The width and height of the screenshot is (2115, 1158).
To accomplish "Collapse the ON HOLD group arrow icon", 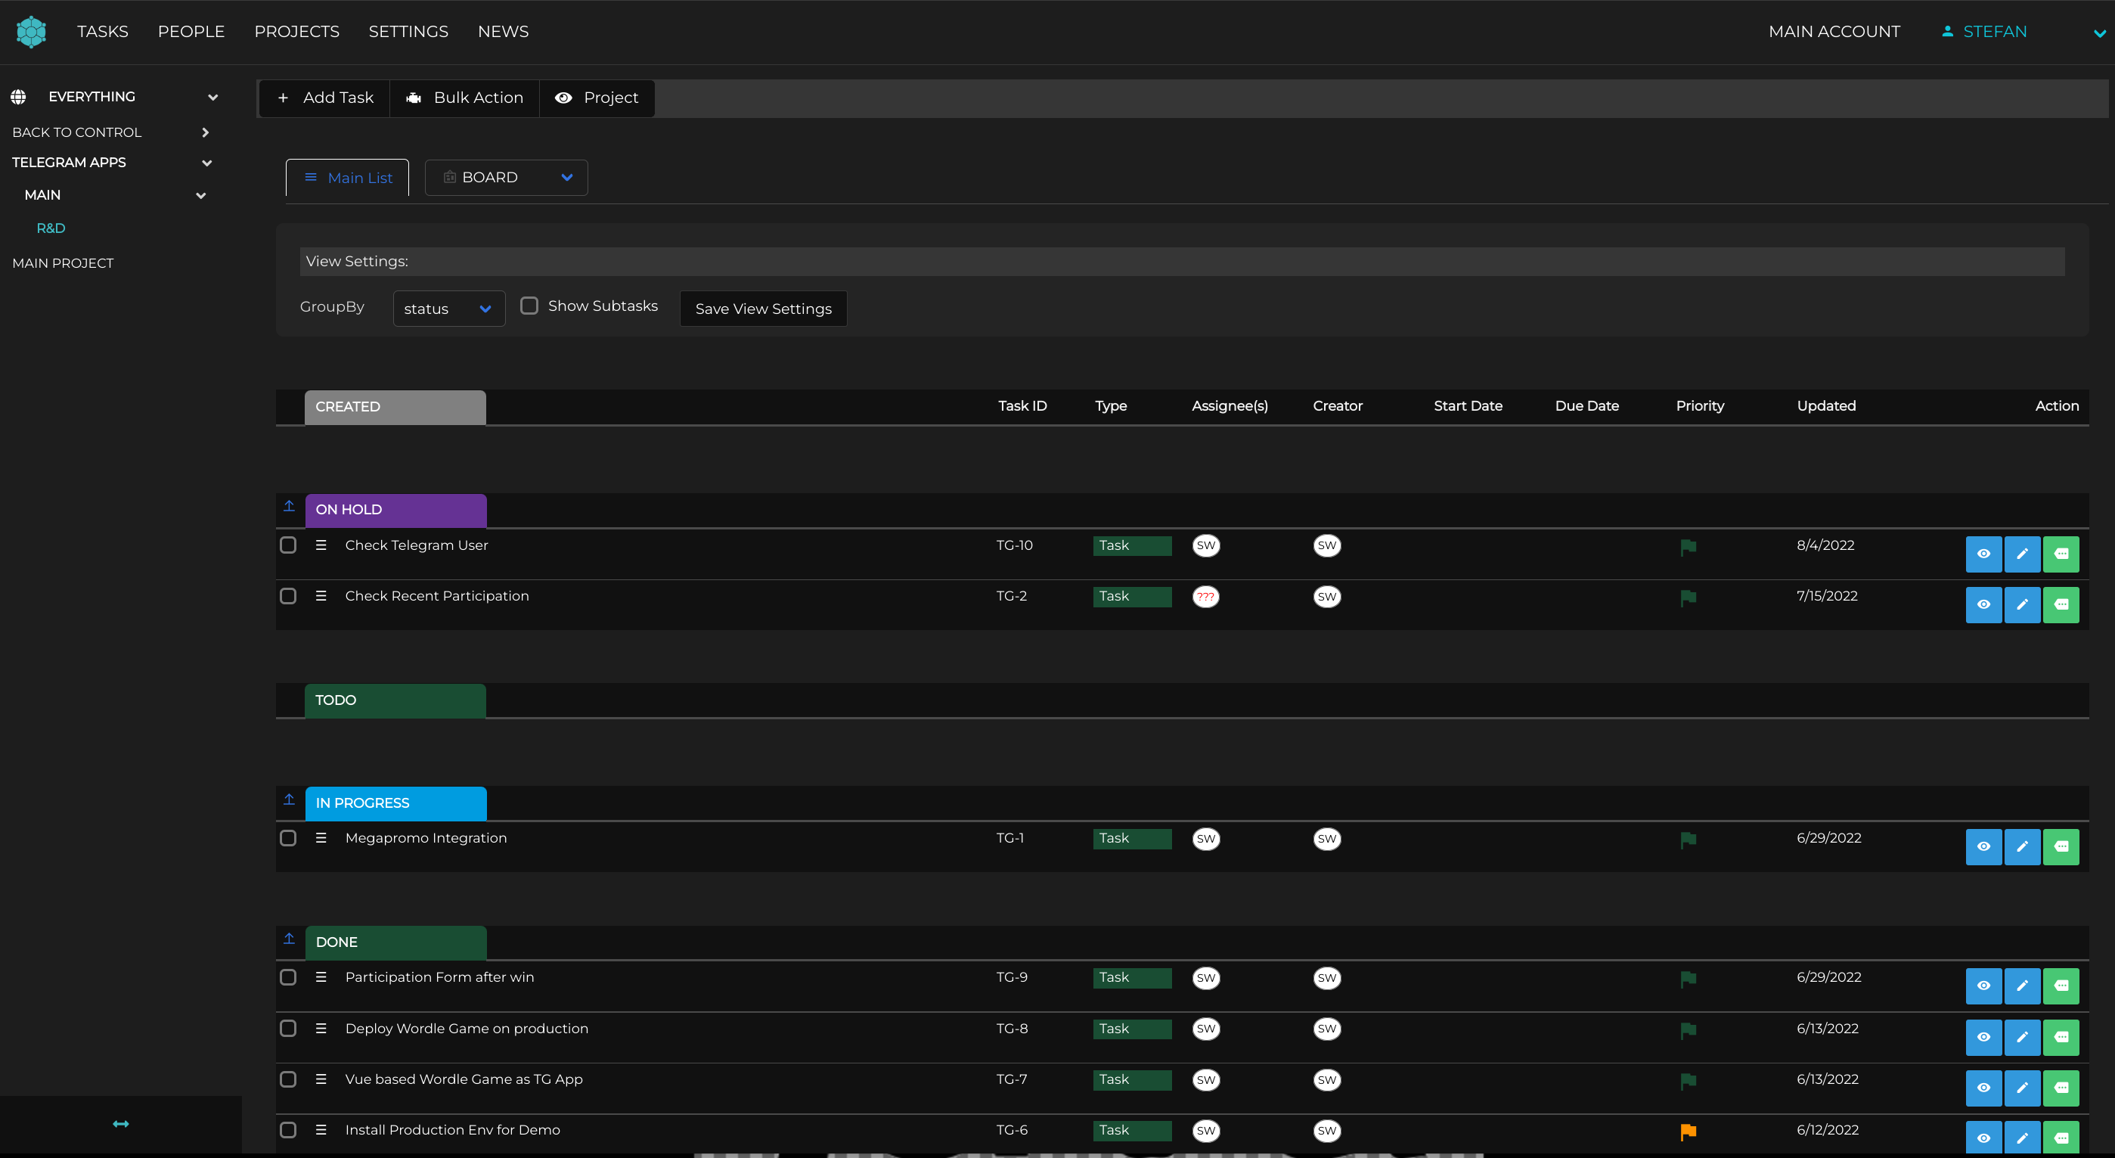I will pyautogui.click(x=289, y=507).
